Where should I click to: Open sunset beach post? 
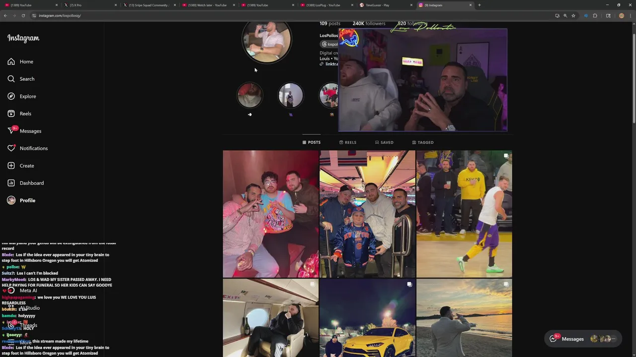point(464,318)
